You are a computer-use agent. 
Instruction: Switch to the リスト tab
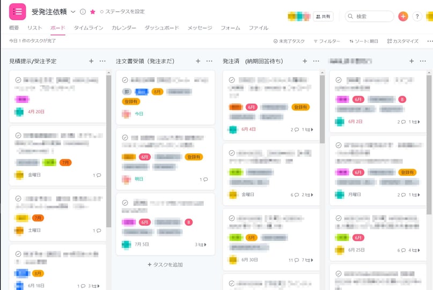tap(35, 28)
